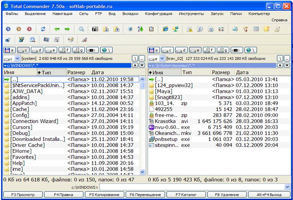Open the Инструменты menu
The height and width of the screenshot is (200, 293).
191,14
